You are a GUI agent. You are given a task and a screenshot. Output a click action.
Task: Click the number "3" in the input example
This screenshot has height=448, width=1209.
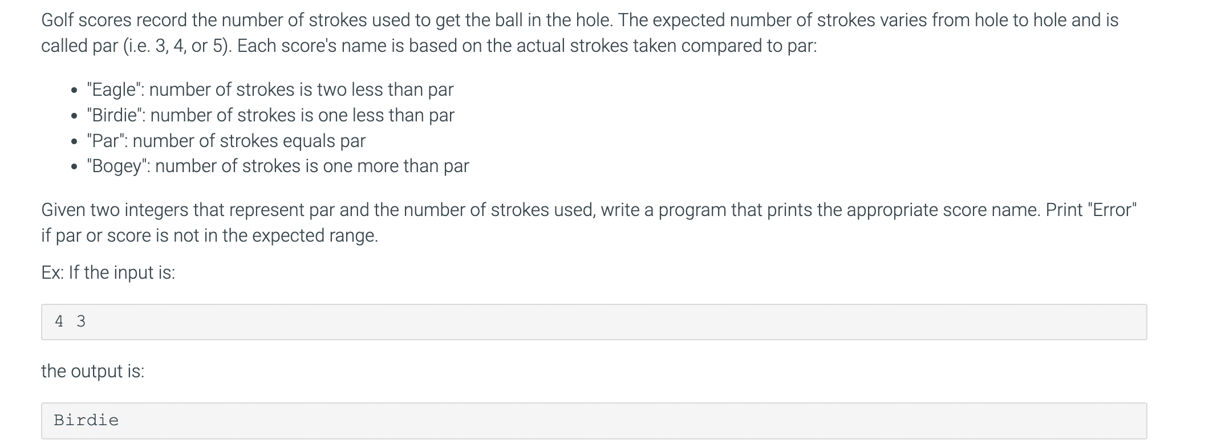pyautogui.click(x=81, y=321)
